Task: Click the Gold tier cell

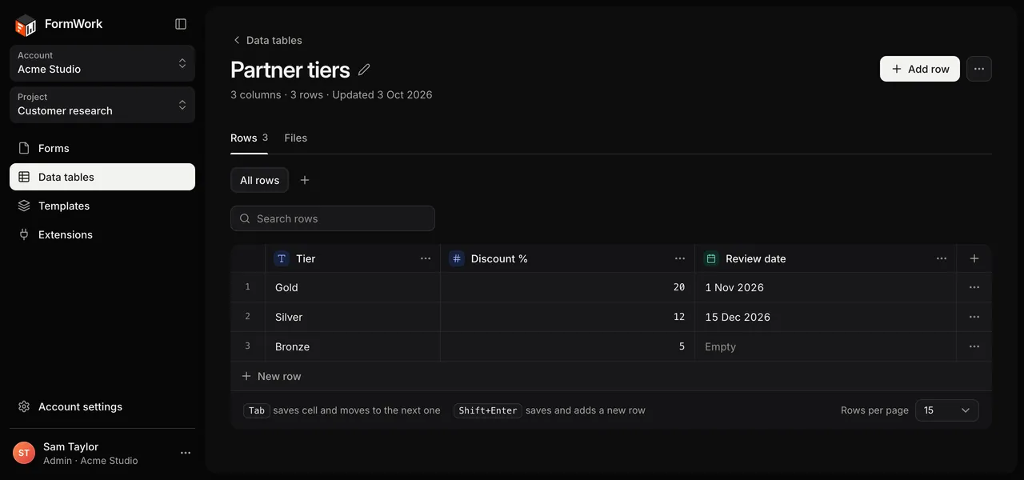Action: click(353, 287)
